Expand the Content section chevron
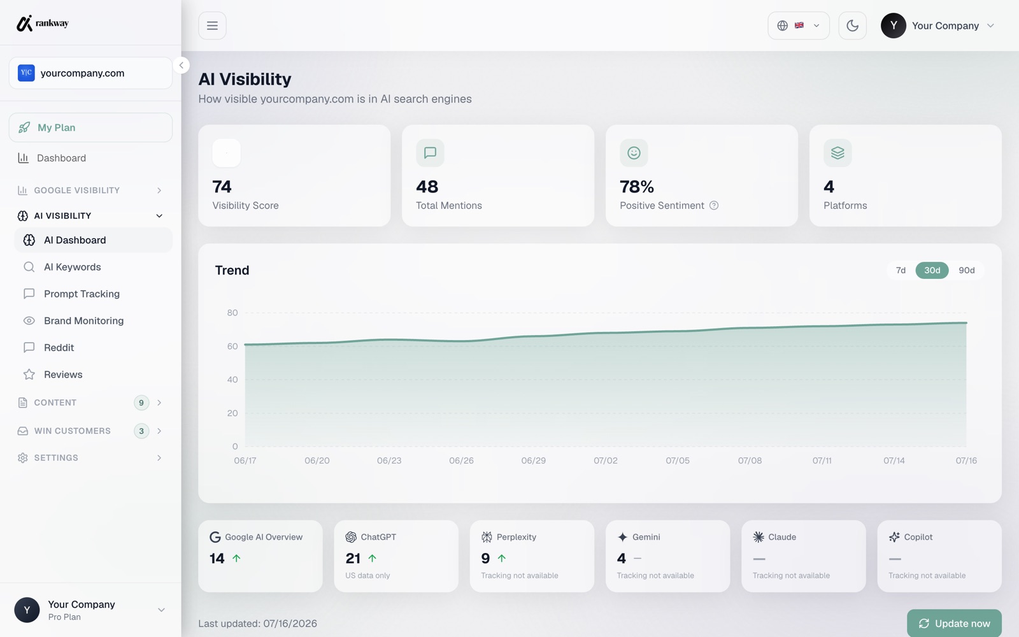The image size is (1019, 637). tap(159, 403)
